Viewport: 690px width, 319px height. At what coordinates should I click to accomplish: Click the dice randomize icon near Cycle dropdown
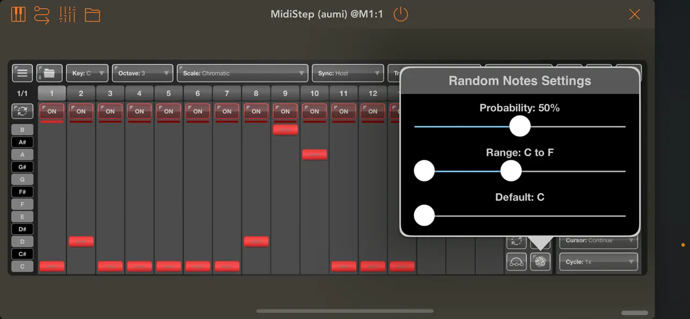tap(540, 262)
